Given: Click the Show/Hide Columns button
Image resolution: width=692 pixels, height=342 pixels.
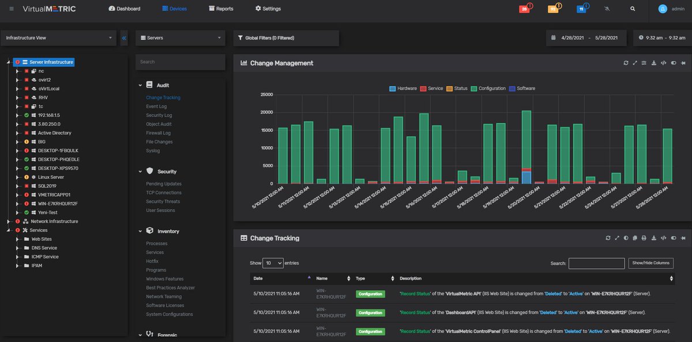Looking at the screenshot, I should tap(650, 263).
